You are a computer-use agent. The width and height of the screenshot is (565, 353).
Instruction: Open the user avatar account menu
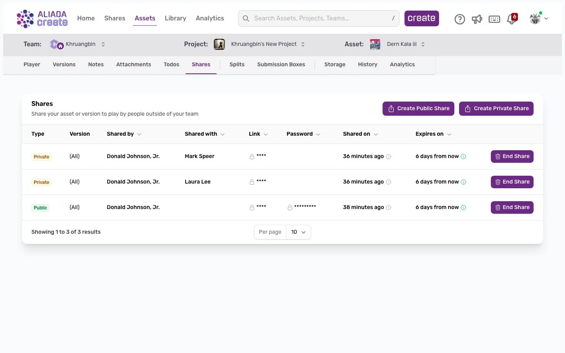point(538,18)
